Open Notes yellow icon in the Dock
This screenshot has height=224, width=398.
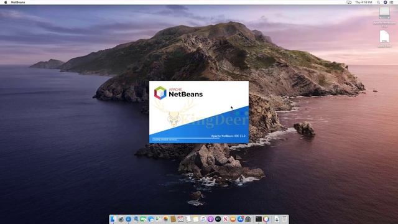click(196, 219)
